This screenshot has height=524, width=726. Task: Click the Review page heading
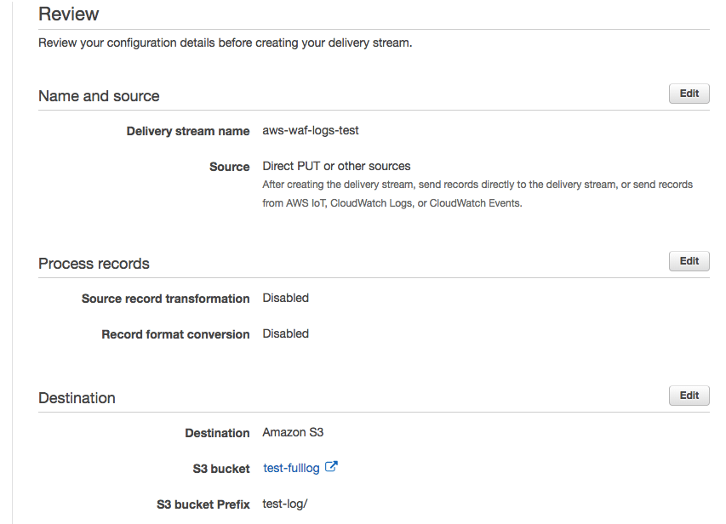coord(69,14)
